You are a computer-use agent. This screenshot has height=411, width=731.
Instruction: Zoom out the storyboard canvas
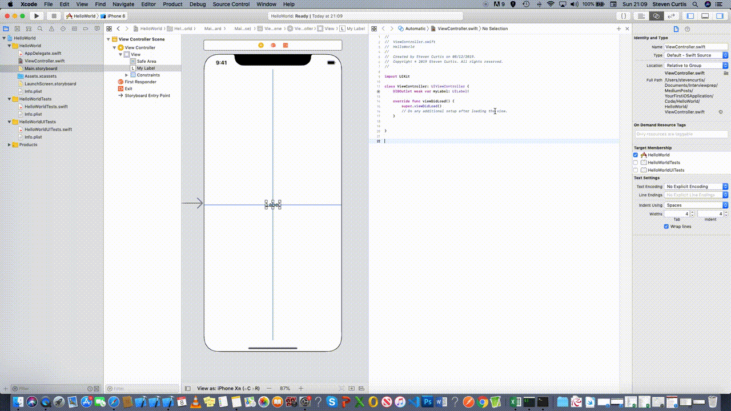269,388
